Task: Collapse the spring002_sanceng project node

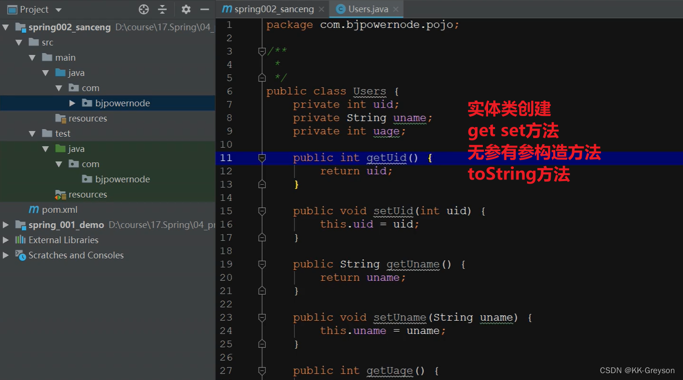Action: [6, 27]
